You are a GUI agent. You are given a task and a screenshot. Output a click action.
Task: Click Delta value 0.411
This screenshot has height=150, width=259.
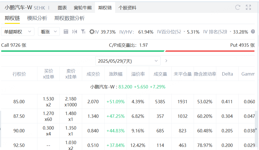[x=227, y=102]
